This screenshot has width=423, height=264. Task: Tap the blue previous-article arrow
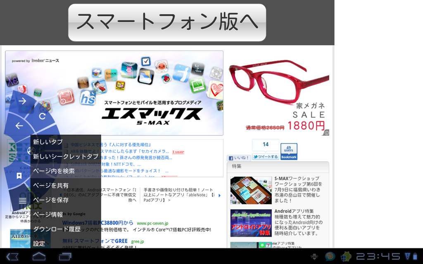(60, 195)
